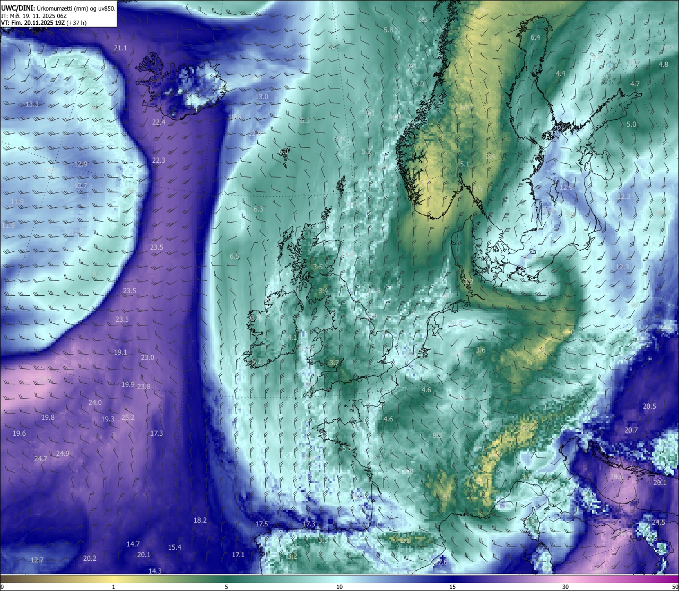Screen dimensions: 679x591
Task: Click the 20.7 value on the map
Action: point(631,430)
